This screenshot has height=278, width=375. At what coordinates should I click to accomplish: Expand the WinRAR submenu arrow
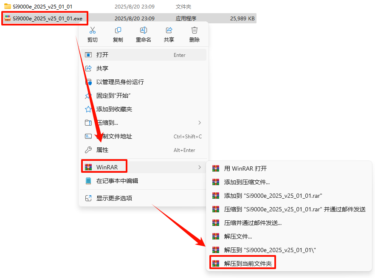[200, 167]
